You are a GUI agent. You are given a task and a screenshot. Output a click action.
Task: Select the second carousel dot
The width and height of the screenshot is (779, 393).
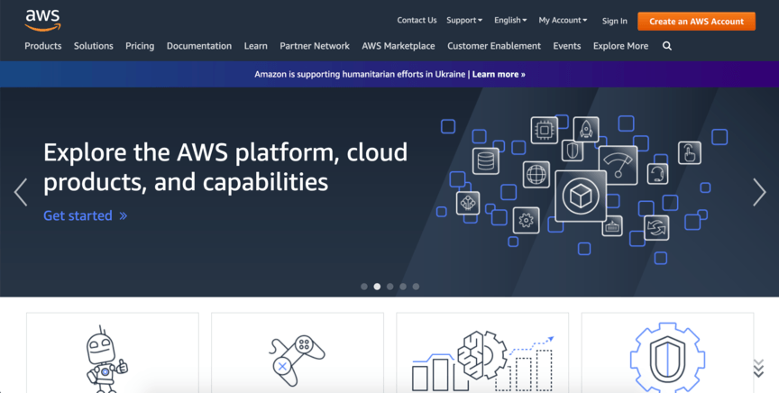[x=377, y=287]
